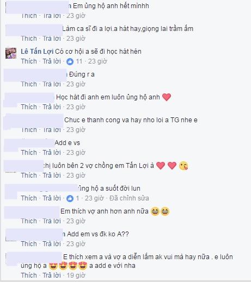This screenshot has width=251, height=282.
Task: Click the '19 giờ' timestamp on last comment
Action: point(76,275)
